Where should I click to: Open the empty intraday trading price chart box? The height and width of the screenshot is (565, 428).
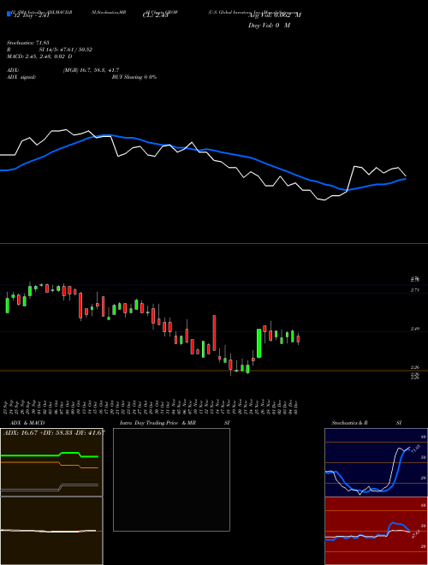(171, 479)
